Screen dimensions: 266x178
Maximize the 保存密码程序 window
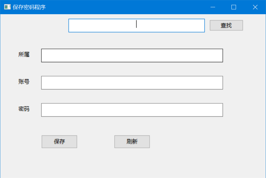click(234, 7)
